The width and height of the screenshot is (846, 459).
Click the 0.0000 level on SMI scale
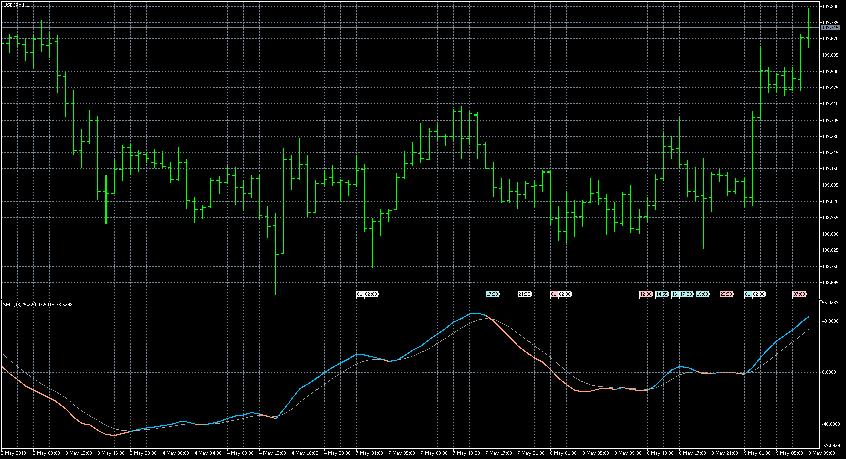(x=829, y=372)
